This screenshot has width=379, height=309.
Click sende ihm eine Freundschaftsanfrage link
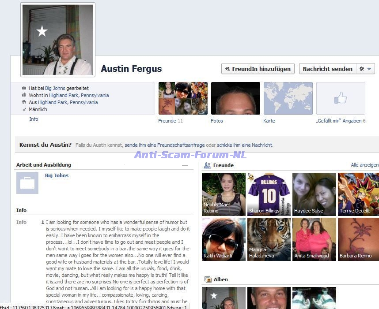pyautogui.click(x=165, y=145)
